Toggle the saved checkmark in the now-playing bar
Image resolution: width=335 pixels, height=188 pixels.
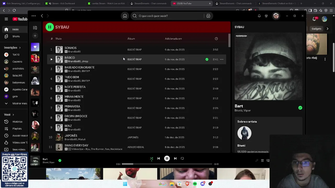[x=60, y=160]
